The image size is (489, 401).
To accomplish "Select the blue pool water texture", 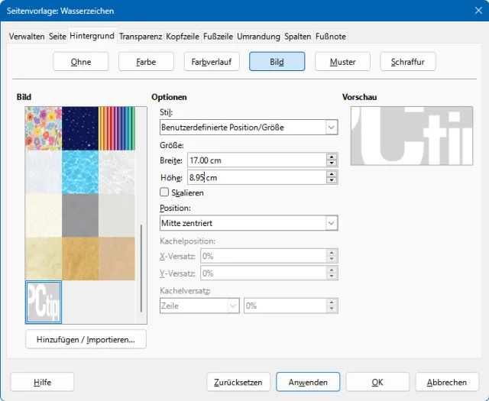I will tap(80, 172).
